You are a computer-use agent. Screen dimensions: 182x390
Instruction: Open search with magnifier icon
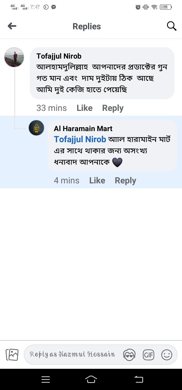171,26
